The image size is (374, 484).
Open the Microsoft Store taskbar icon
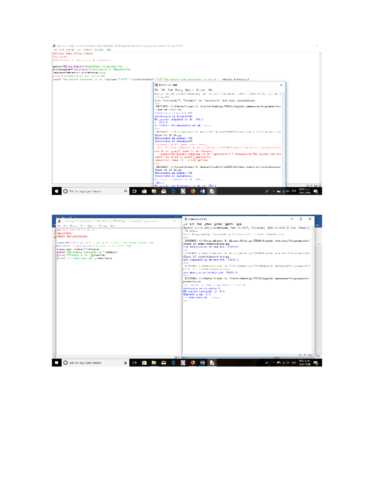click(144, 191)
